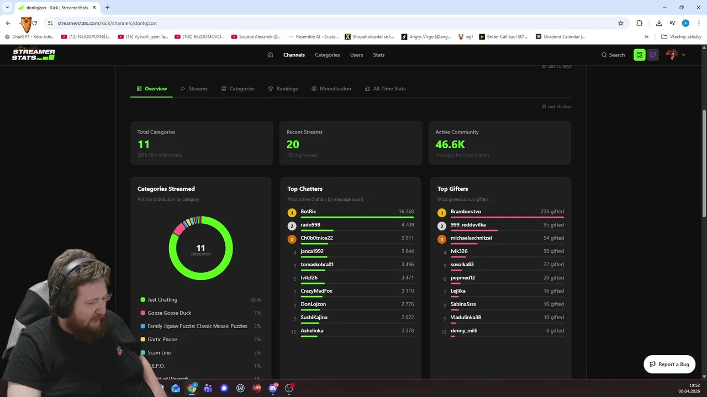This screenshot has height=397, width=707.
Task: Open Chrome downloads
Action: [x=659, y=23]
